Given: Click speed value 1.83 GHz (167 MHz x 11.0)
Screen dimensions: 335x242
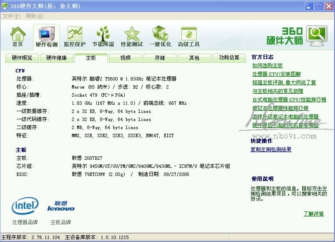Looking at the screenshot, I should (x=129, y=103).
